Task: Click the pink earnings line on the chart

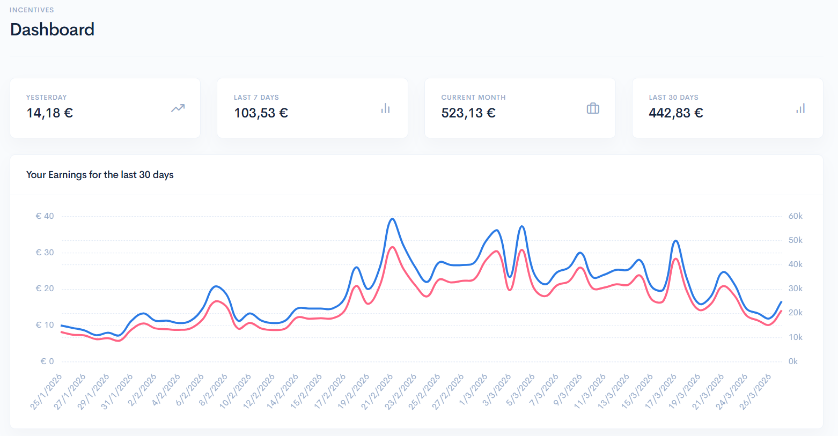Action: (392, 248)
